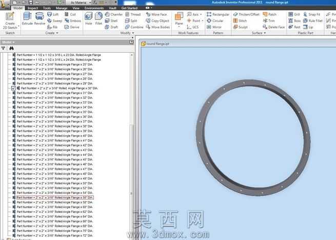
Task: Switch to the View ribbon tab
Action: 76,8
